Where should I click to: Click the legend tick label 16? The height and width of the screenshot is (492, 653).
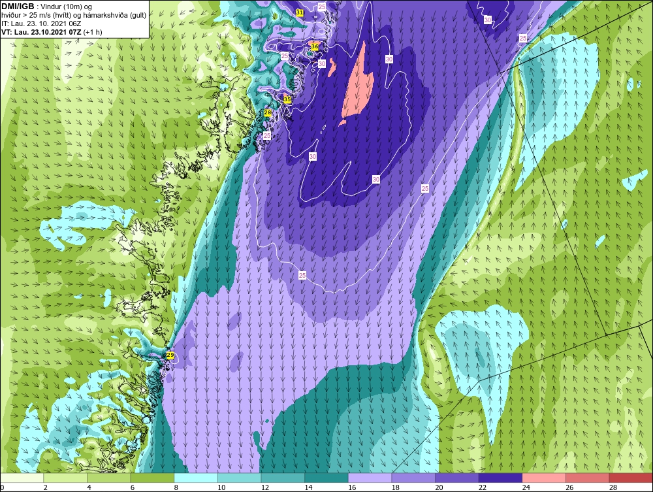(x=352, y=487)
